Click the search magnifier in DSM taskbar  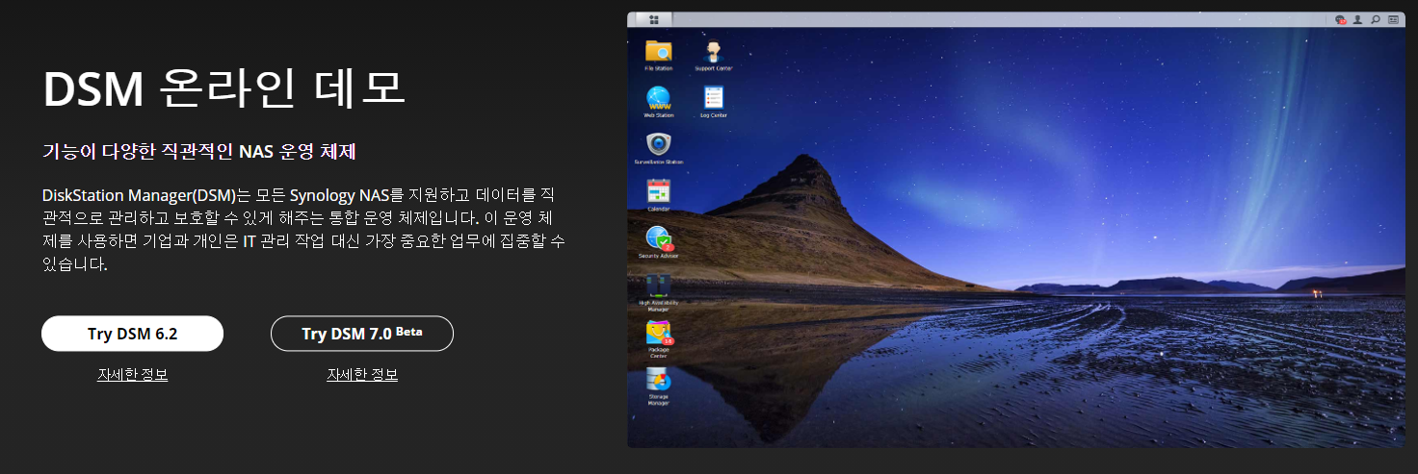pos(1375,19)
